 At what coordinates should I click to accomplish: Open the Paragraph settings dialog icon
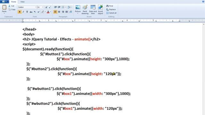click(x=71, y=12)
